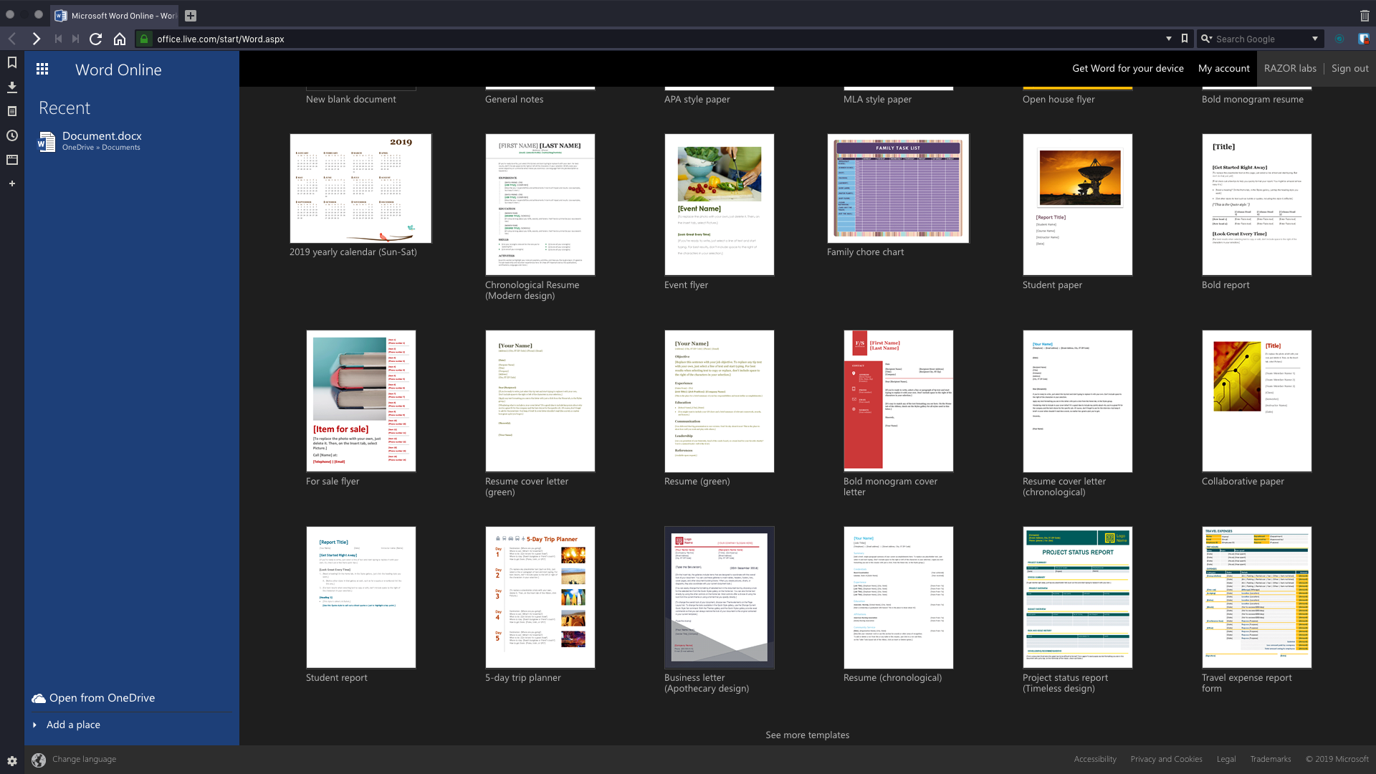This screenshot has height=774, width=1376.
Task: Open Privacy and Cookies footer link
Action: (1166, 759)
